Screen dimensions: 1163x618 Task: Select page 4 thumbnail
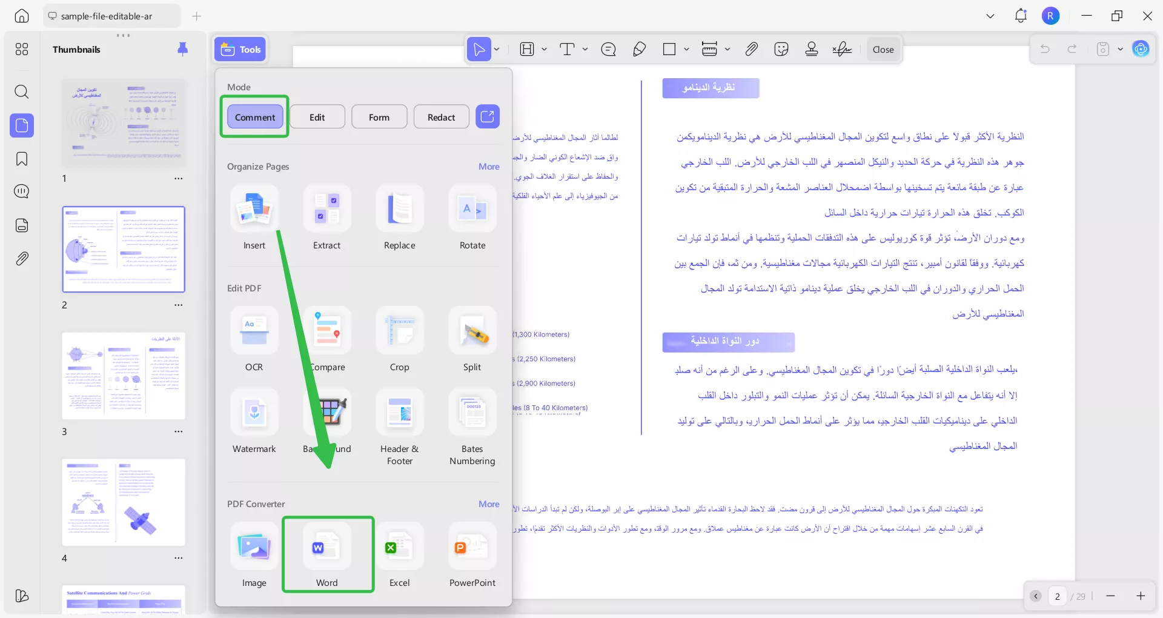point(124,502)
